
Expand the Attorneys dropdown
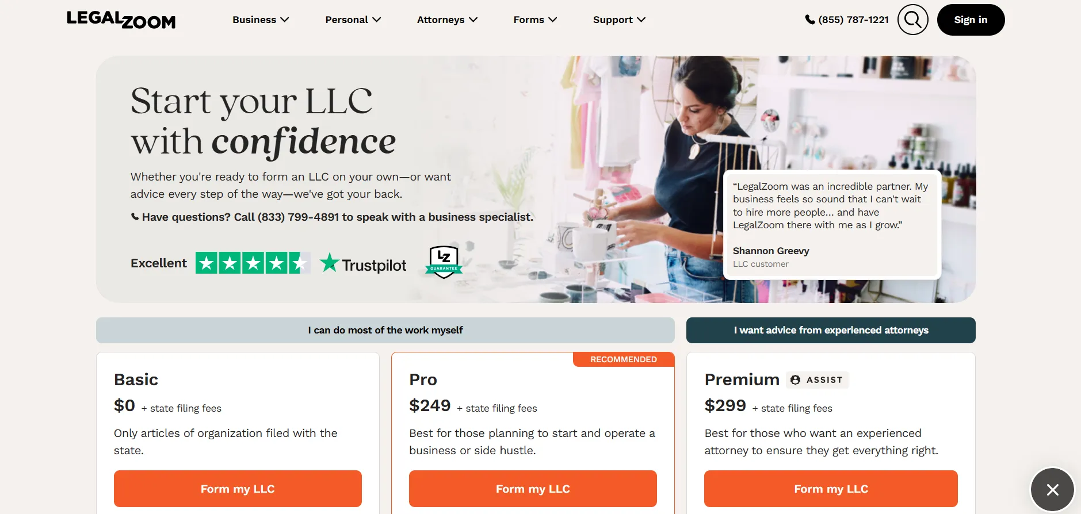[447, 20]
